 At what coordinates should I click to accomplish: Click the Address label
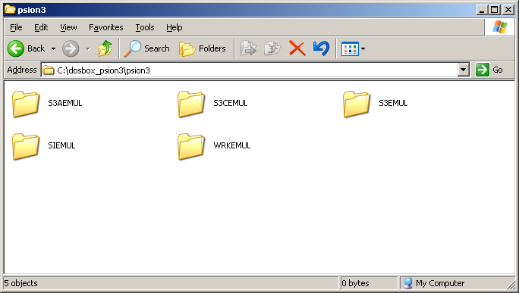(x=22, y=70)
